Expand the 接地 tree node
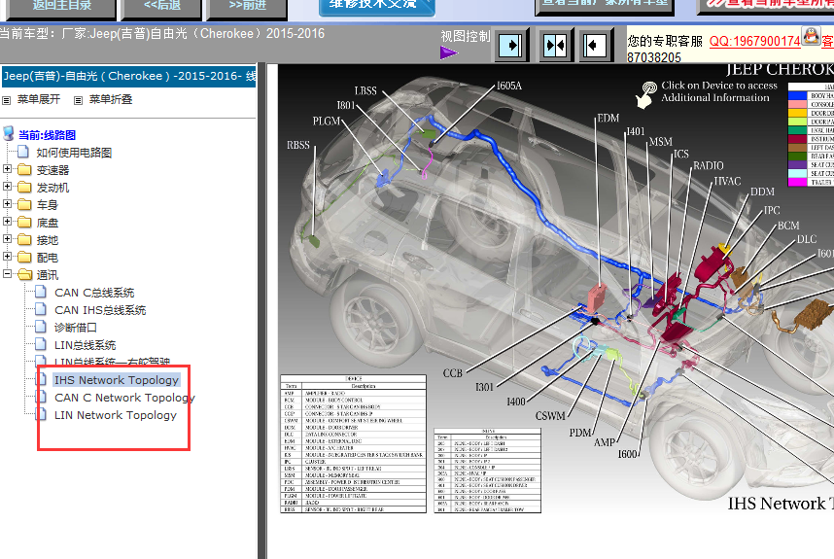 7,239
